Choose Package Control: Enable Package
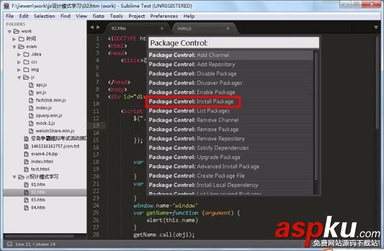Viewport: 384px width, 251px height. pos(230,92)
